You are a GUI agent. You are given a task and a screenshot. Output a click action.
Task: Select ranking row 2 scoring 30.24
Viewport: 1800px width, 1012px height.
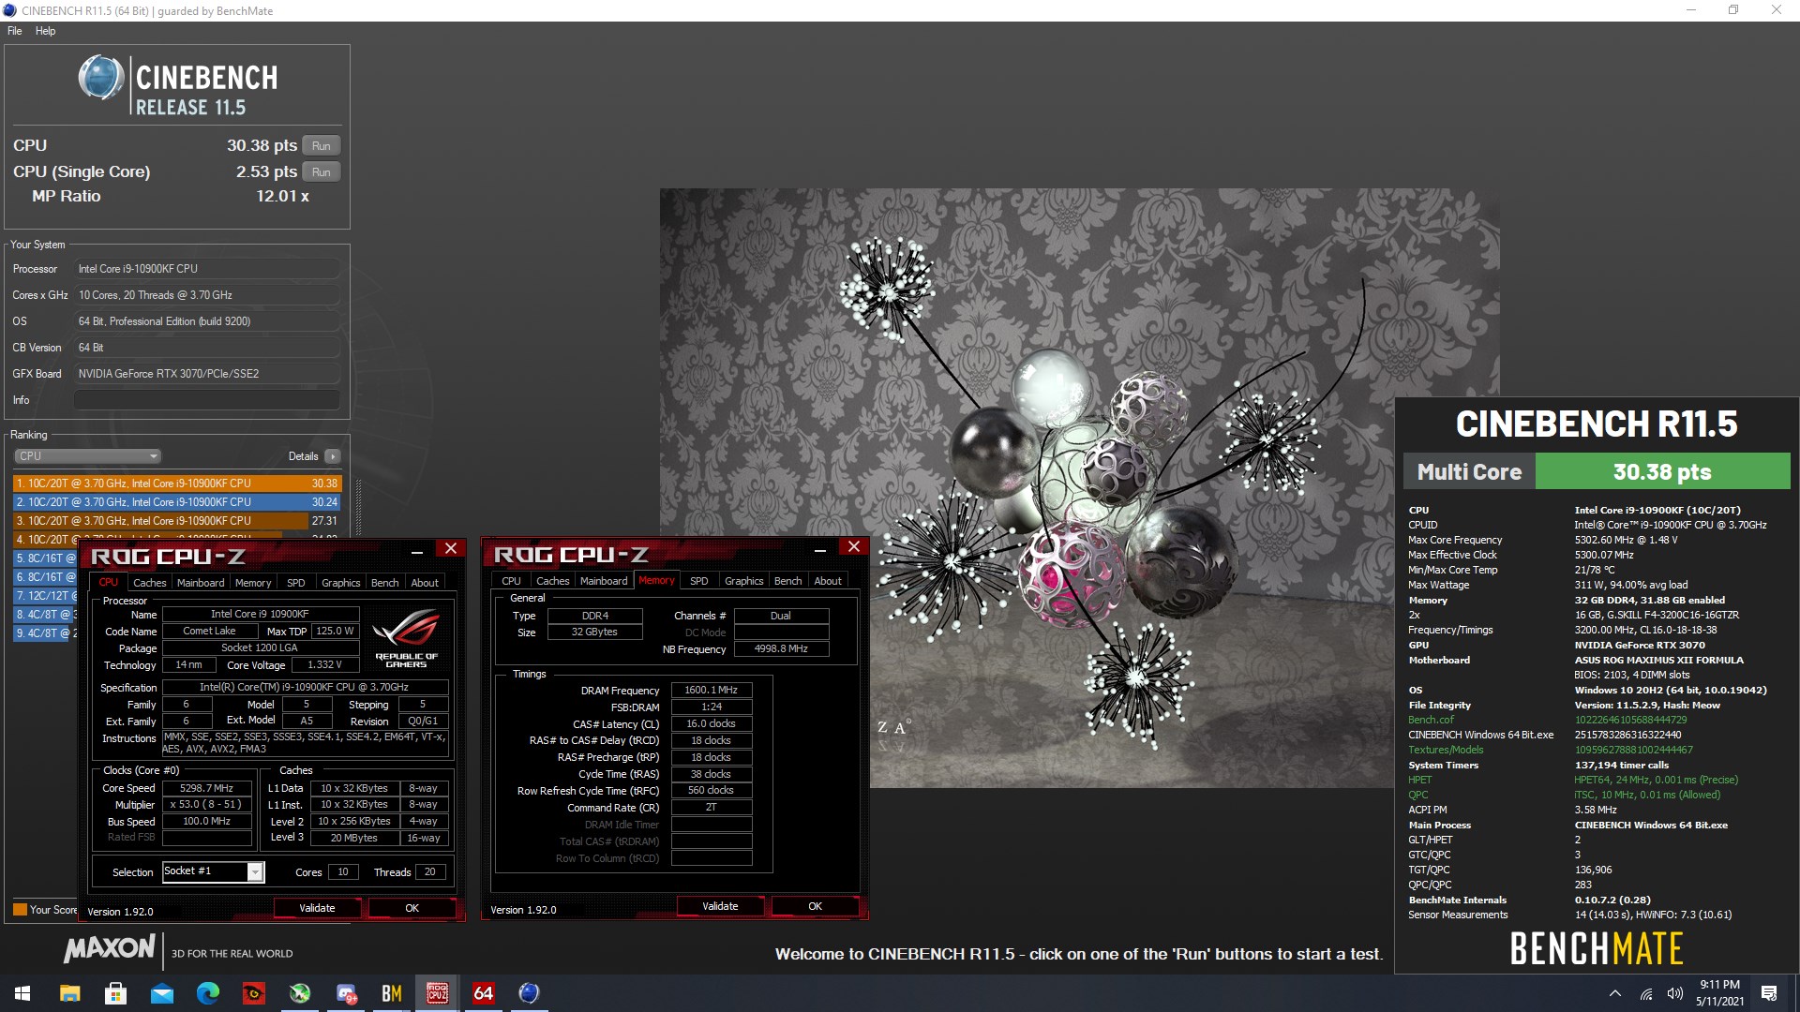(x=177, y=502)
